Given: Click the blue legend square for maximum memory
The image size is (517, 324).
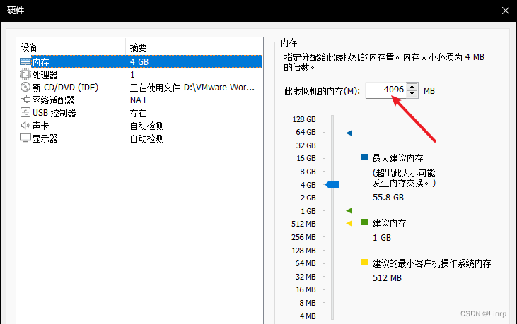Looking at the screenshot, I should tap(364, 157).
